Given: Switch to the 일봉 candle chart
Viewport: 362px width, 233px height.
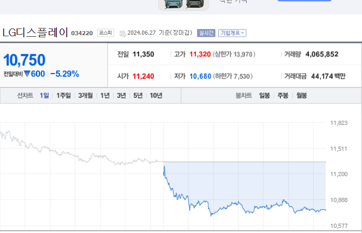Looking at the screenshot, I should coord(264,95).
